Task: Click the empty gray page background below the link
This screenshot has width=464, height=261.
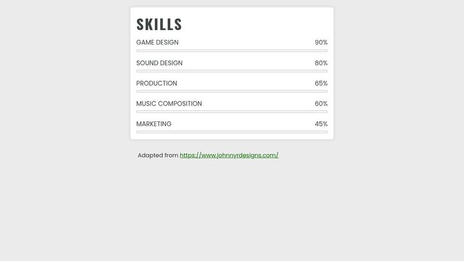Action: click(x=232, y=215)
